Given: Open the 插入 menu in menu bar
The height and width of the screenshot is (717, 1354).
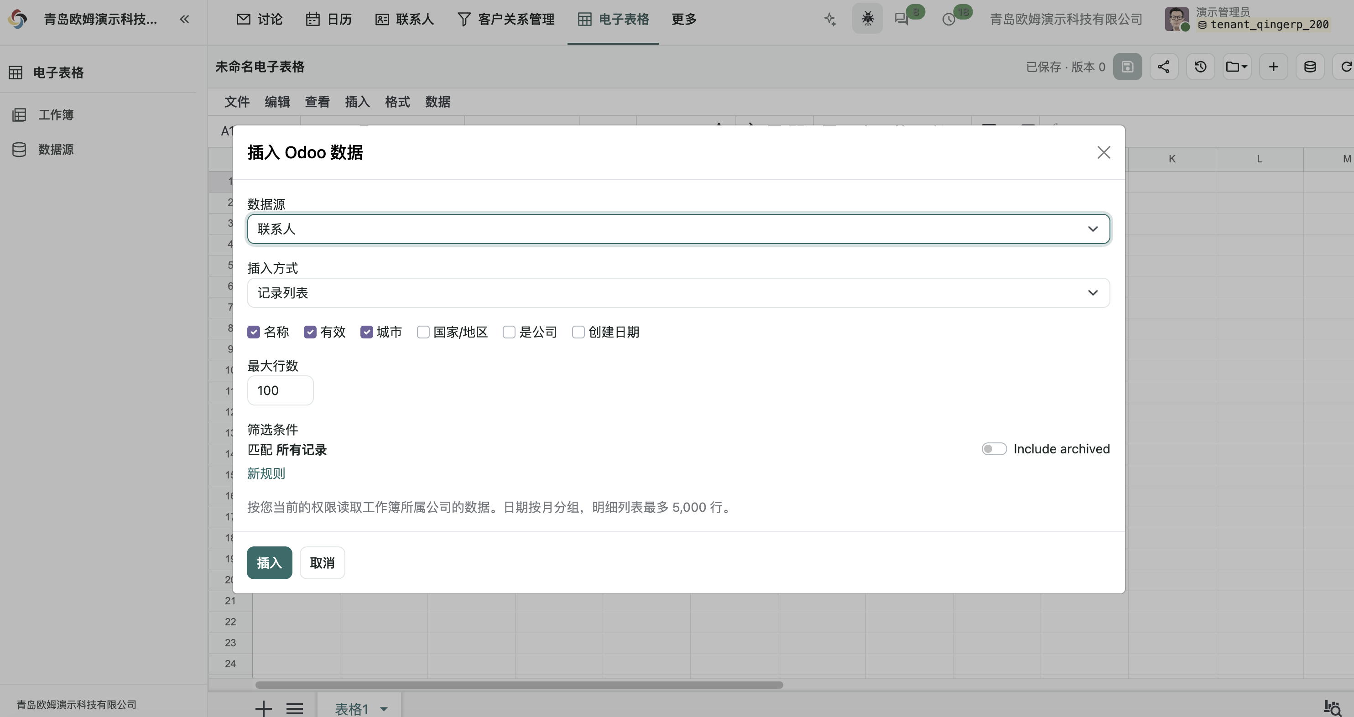Looking at the screenshot, I should (x=357, y=102).
